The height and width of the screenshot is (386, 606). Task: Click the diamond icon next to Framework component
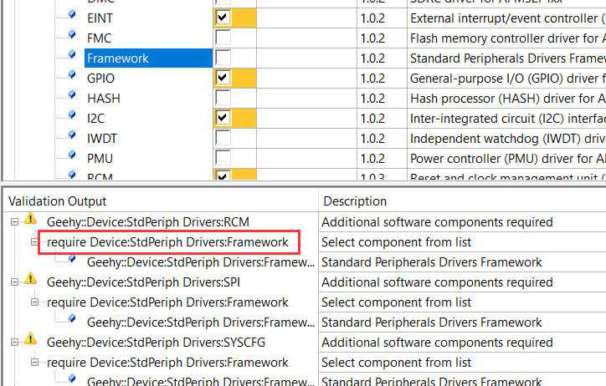point(72,55)
